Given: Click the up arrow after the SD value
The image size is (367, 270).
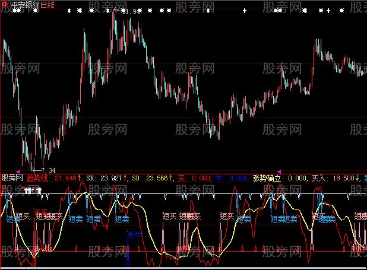Looking at the screenshot, I should pyautogui.click(x=172, y=177).
